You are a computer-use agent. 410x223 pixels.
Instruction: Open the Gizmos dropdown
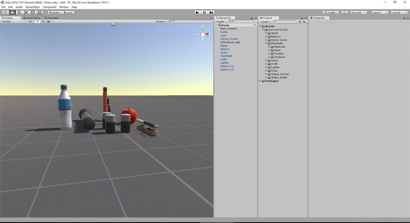tap(161, 22)
